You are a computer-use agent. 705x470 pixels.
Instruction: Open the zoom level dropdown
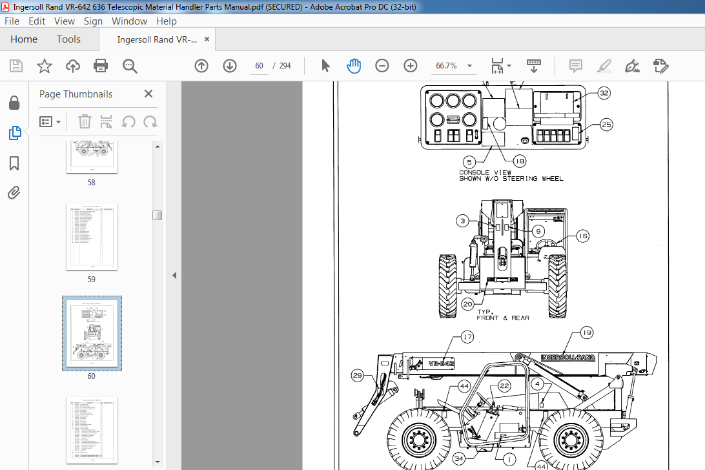tap(469, 66)
